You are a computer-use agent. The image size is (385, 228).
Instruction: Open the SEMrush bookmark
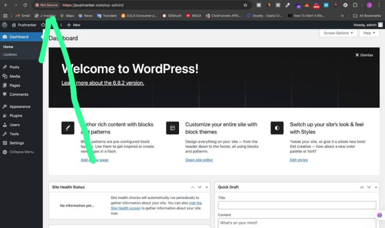point(172,16)
